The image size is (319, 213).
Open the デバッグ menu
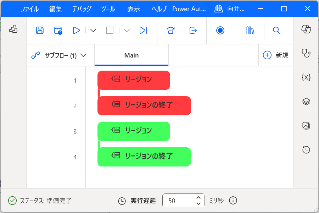pos(82,9)
